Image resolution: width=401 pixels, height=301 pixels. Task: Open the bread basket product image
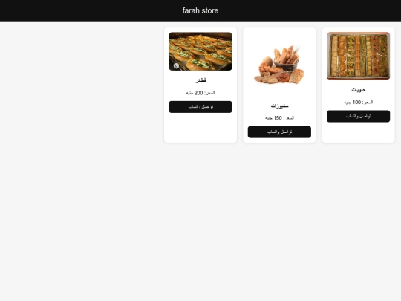click(x=279, y=64)
